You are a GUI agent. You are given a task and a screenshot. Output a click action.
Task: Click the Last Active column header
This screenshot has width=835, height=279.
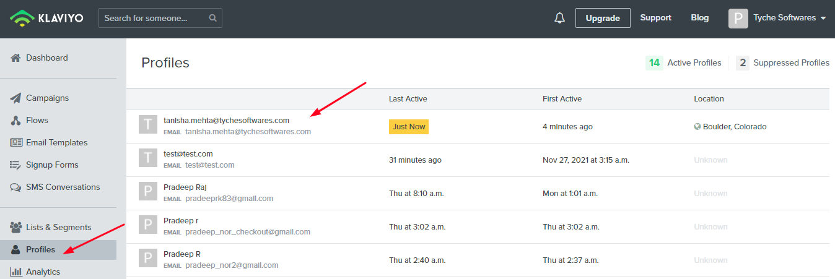click(x=408, y=99)
